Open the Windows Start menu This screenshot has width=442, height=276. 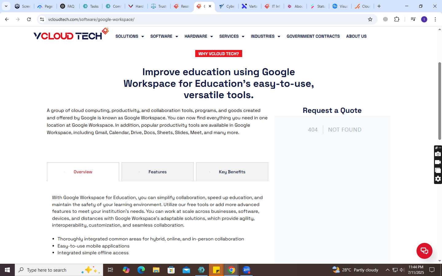click(x=7, y=270)
